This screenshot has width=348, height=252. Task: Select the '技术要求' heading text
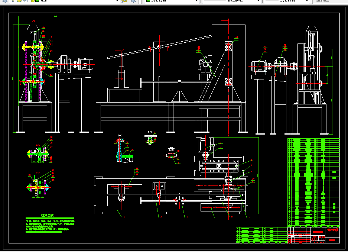[48, 215]
